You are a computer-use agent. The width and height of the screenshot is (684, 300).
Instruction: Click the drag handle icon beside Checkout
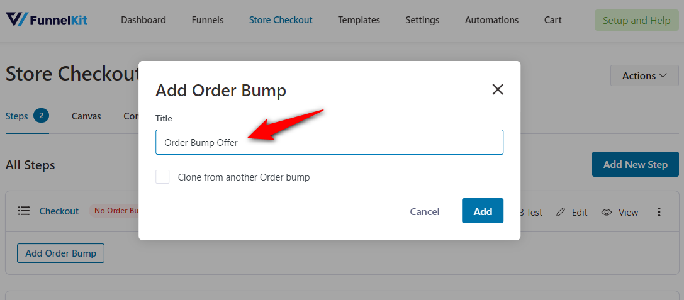(x=23, y=211)
